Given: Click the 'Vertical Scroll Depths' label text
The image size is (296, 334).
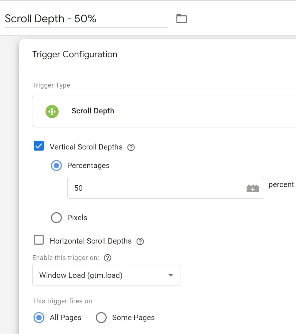Looking at the screenshot, I should (86, 147).
